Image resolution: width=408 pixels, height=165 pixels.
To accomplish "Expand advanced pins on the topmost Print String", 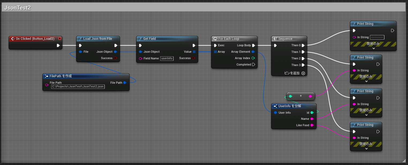I will (373, 48).
